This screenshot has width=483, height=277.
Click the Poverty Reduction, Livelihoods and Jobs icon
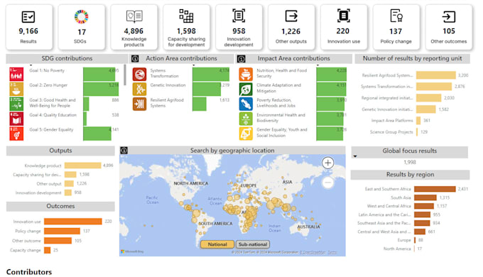246,104
